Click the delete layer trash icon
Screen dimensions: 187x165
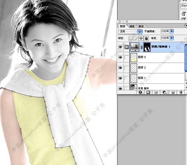click(x=181, y=92)
